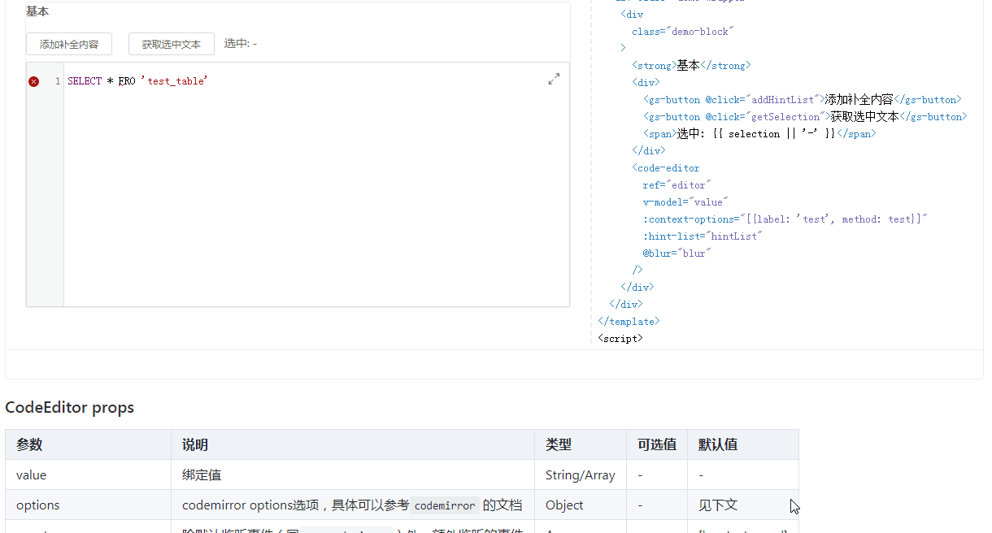Click the value parameter cell
Screen dimensions: 992x533
[88, 474]
